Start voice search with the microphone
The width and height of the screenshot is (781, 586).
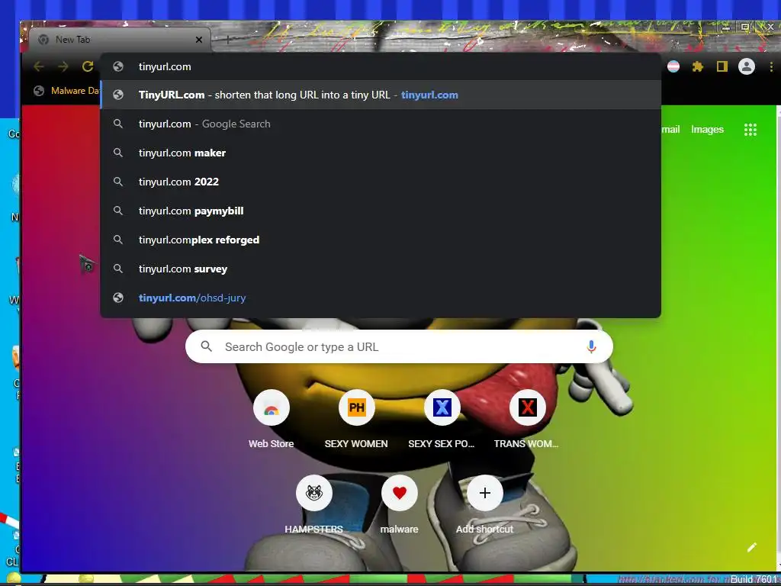[x=591, y=346]
